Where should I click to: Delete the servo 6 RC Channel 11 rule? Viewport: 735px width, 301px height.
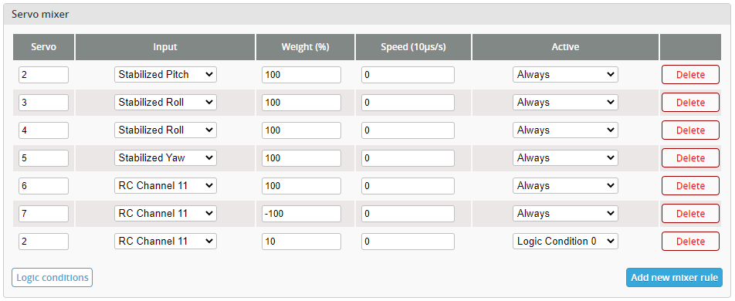[x=690, y=186]
